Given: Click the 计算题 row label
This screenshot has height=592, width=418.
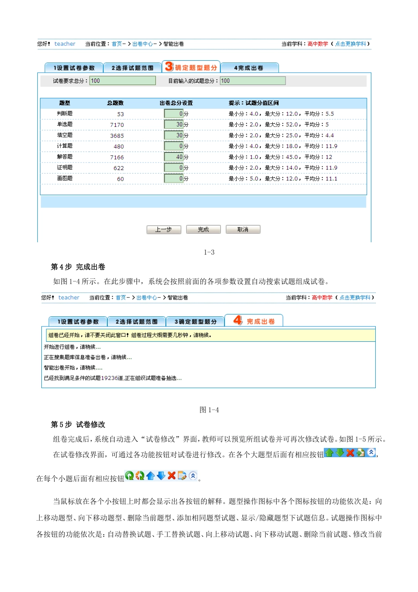Looking at the screenshot, I should coord(65,146).
